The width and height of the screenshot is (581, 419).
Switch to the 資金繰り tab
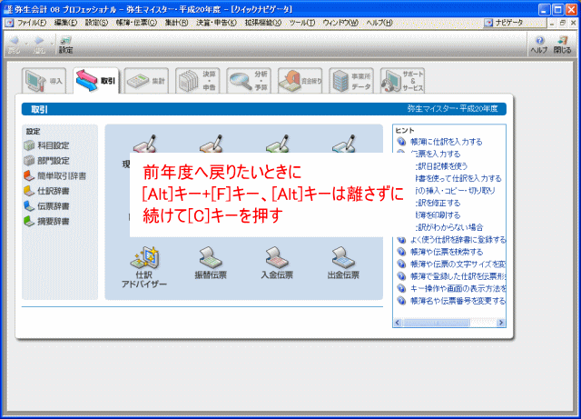pyautogui.click(x=300, y=81)
